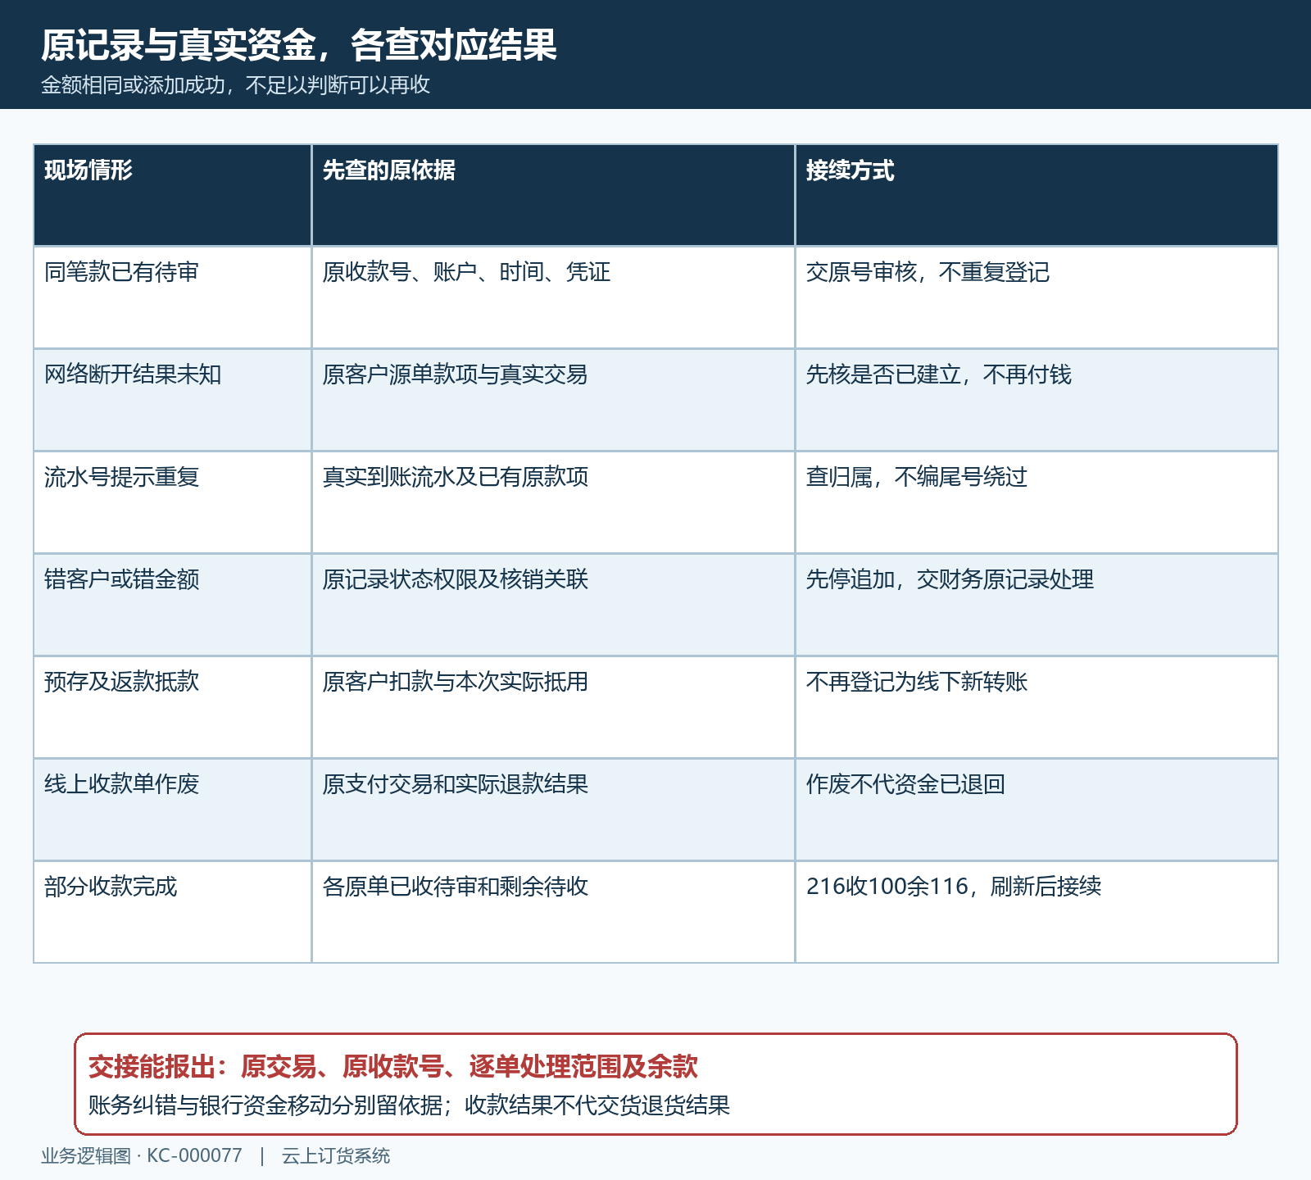Select cell 先核是否已建立，不再付钱
This screenshot has height=1180, width=1311.
click(x=1037, y=400)
